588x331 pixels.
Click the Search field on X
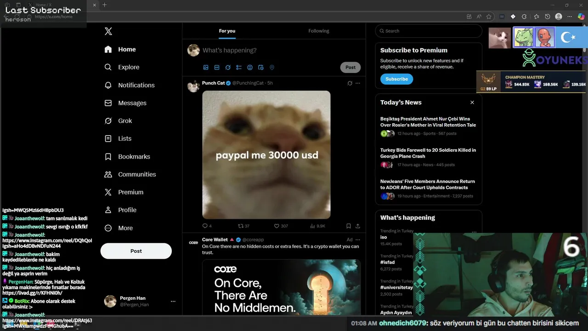click(x=428, y=31)
